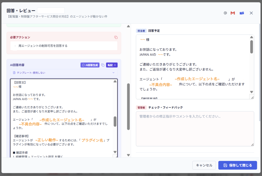
Task: Open the Gmail icon in the header
Action: coord(233,13)
